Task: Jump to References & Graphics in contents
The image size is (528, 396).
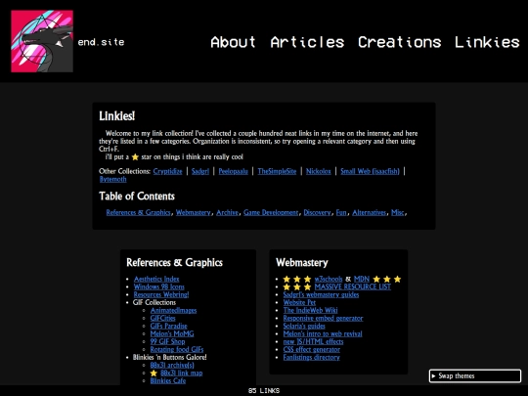Action: click(138, 212)
